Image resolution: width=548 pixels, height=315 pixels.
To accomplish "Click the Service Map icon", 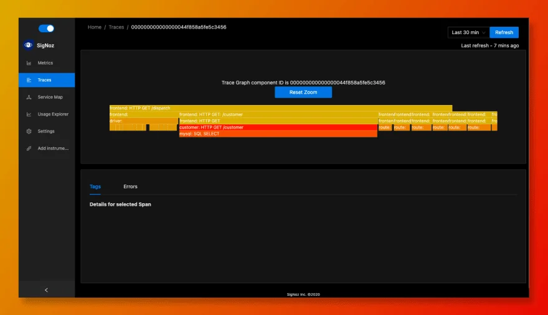I will 29,98.
